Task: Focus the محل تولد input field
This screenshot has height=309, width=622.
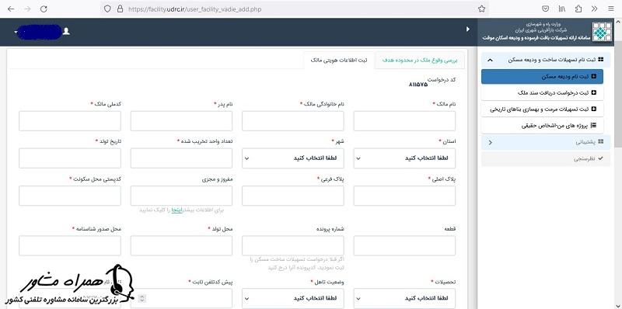Action: pyautogui.click(x=181, y=245)
